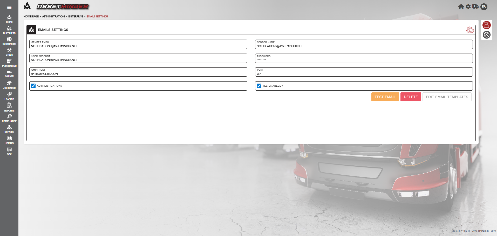Toggle the hamburger menu
The image size is (497, 236).
[x=9, y=7]
